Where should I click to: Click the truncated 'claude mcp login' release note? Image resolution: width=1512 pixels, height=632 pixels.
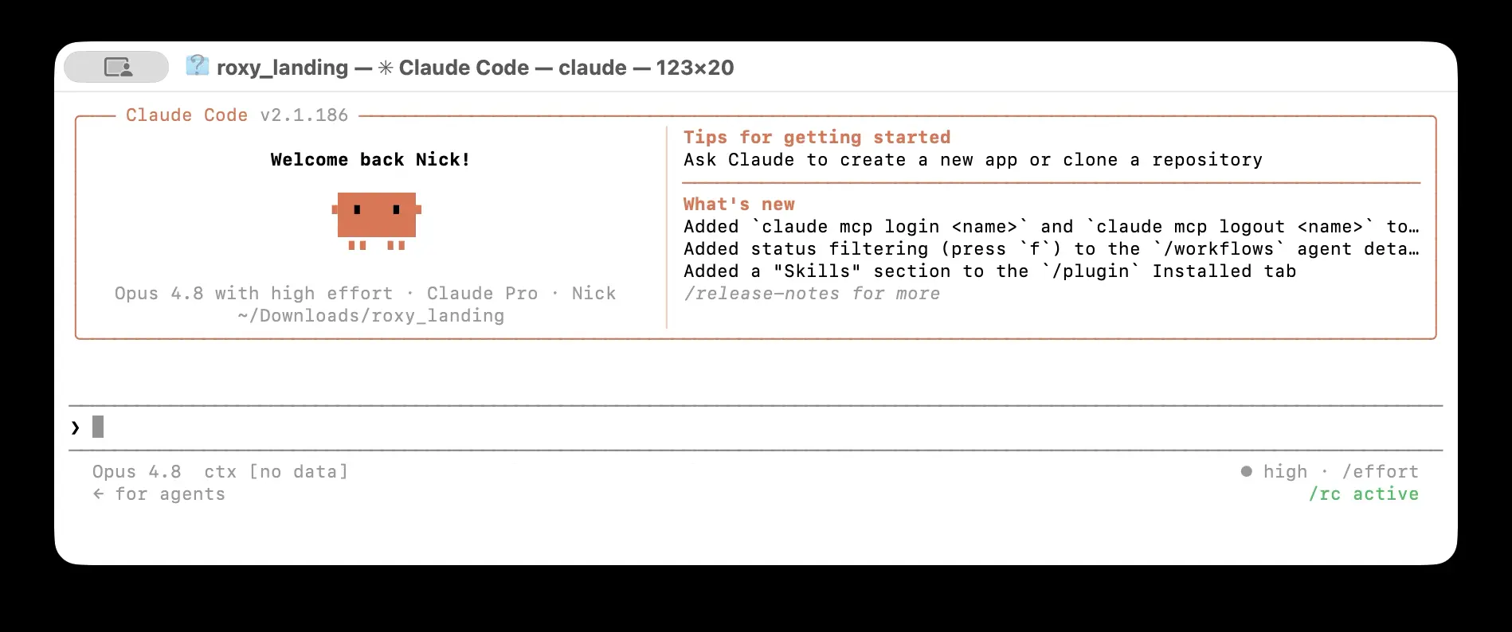(1051, 226)
